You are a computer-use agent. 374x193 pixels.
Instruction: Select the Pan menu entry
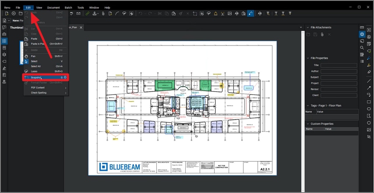(46, 56)
